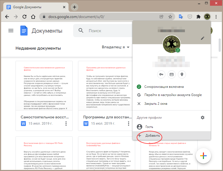
Task: Select the Google Документы tab
Action: [x=36, y=7]
